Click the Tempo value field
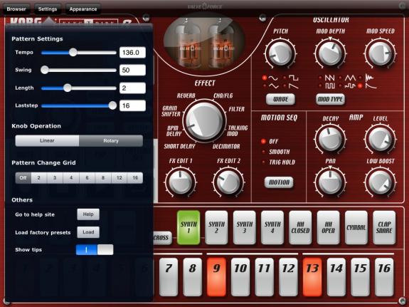 (132, 53)
